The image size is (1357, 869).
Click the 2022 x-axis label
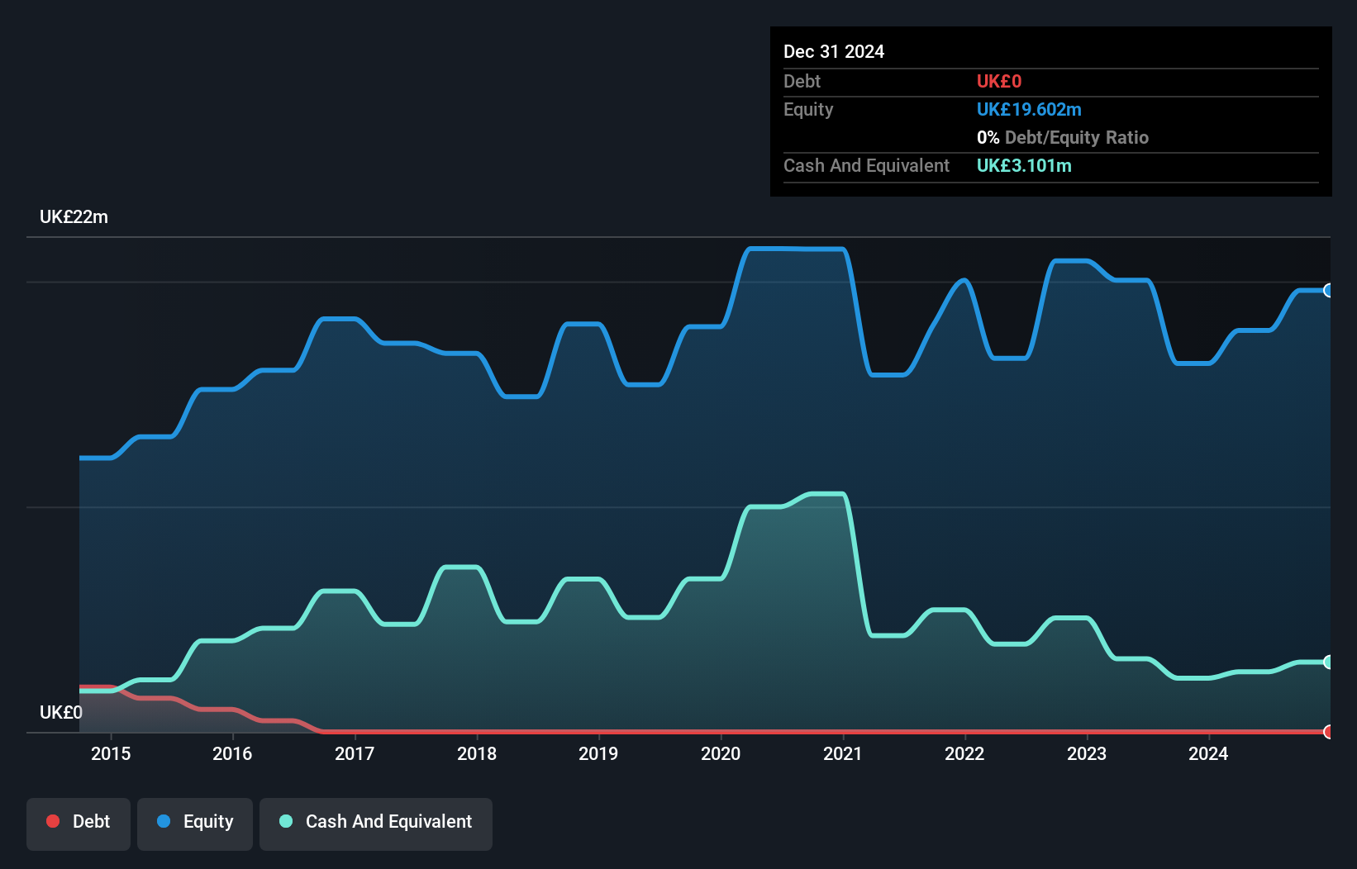click(x=964, y=753)
